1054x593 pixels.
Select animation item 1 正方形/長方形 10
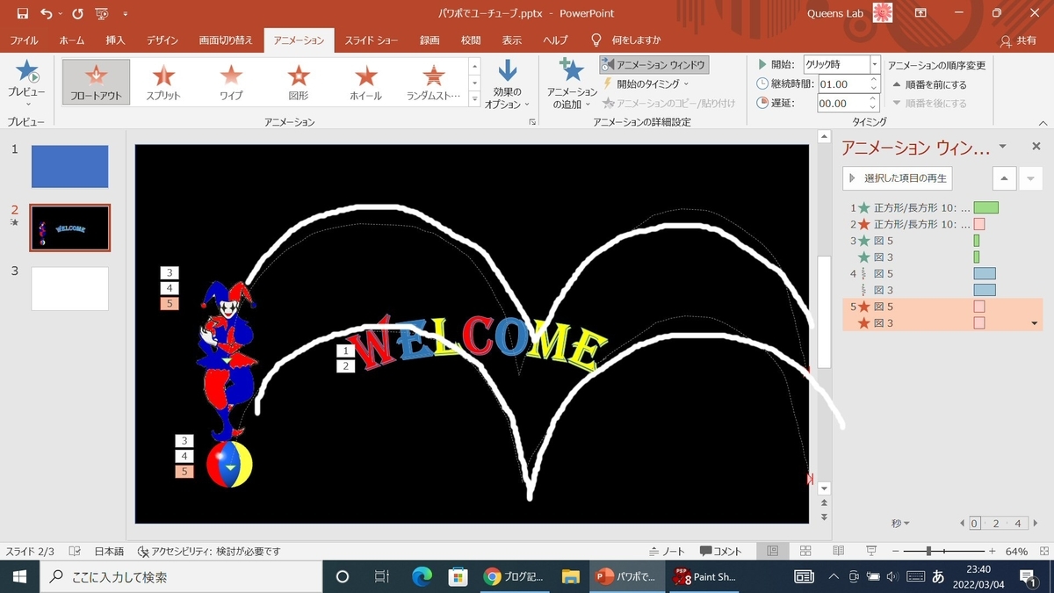pos(942,208)
